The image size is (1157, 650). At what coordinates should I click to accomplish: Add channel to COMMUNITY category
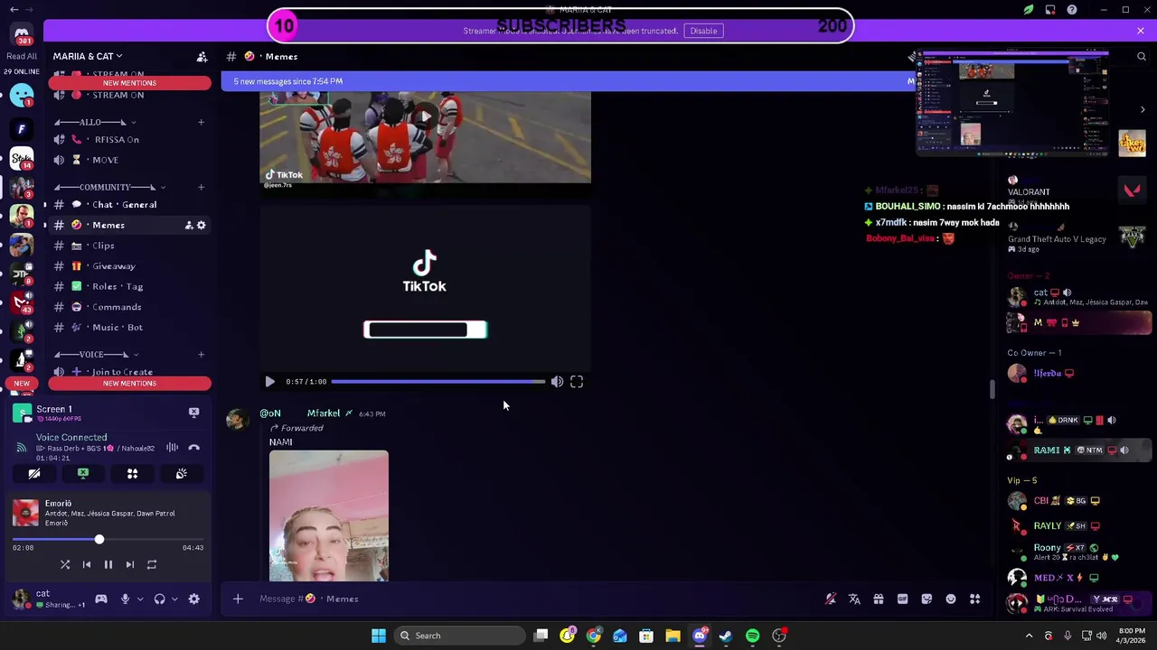(201, 187)
